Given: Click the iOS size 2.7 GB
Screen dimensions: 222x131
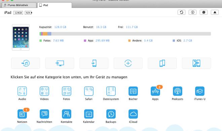Looking at the screenshot, I should click(188, 41).
